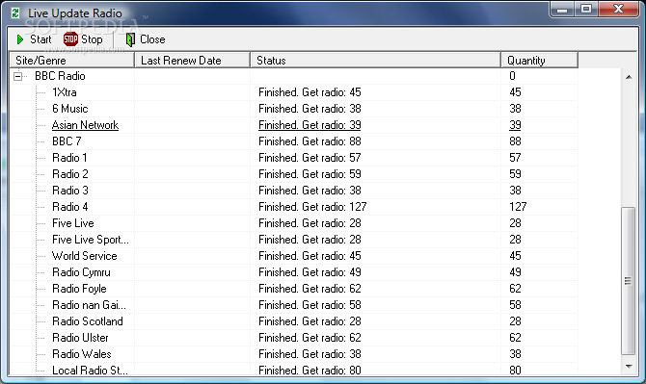The width and height of the screenshot is (646, 384).
Task: Click status 'Finished. Get radio: 88'
Action: pos(310,141)
